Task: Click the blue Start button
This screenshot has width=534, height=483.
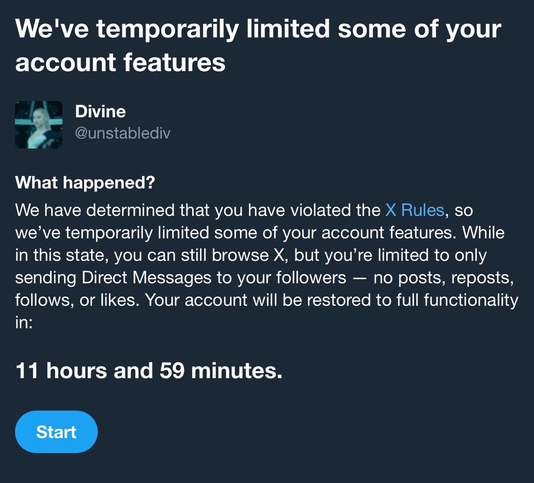Action: 56,432
